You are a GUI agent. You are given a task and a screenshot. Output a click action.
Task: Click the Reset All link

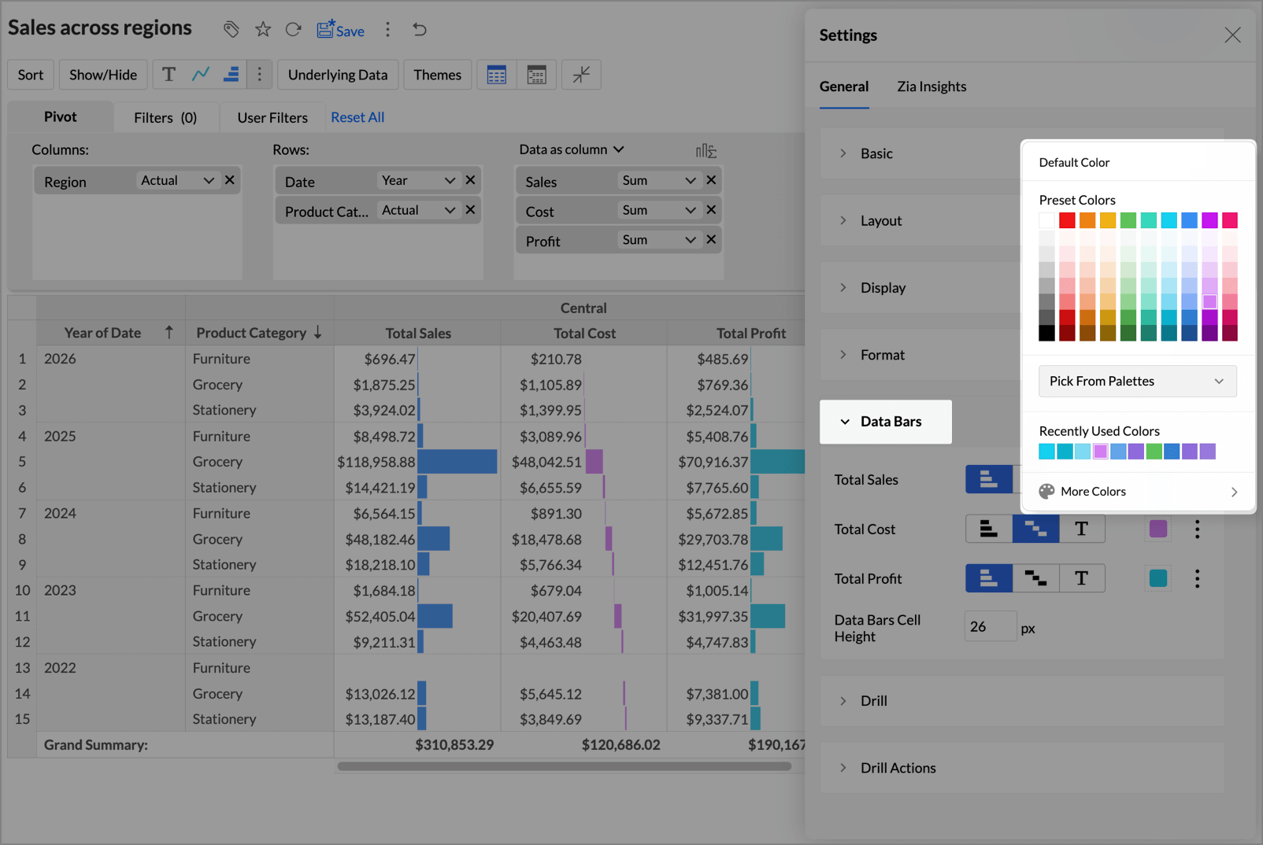point(357,117)
